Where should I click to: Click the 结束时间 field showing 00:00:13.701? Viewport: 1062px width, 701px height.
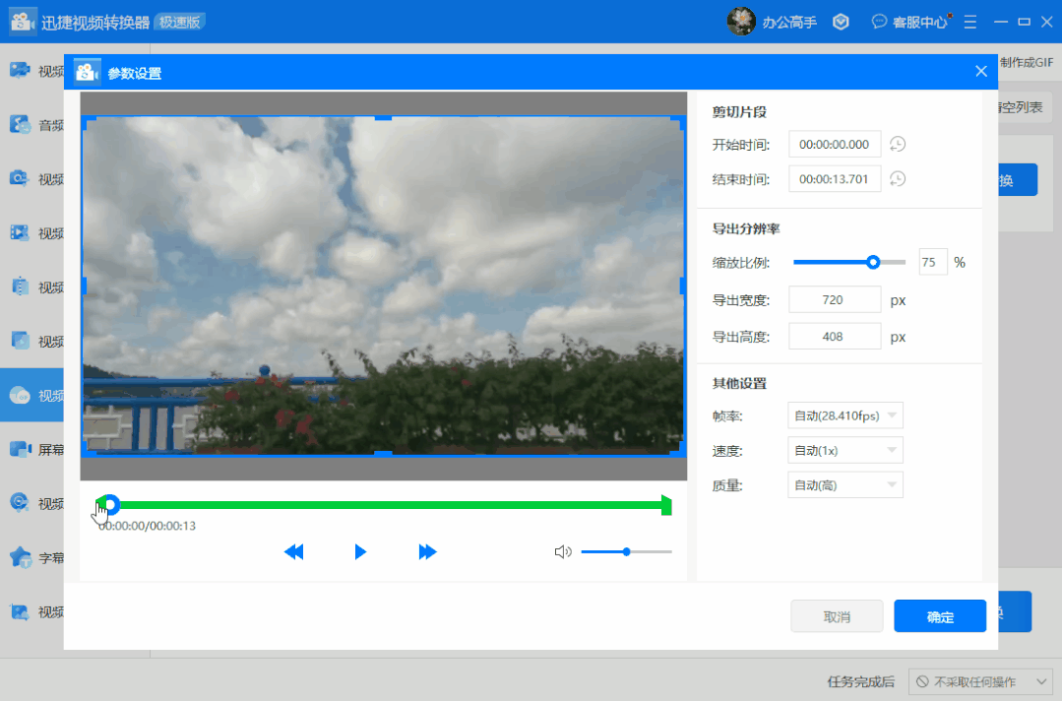[x=835, y=179]
